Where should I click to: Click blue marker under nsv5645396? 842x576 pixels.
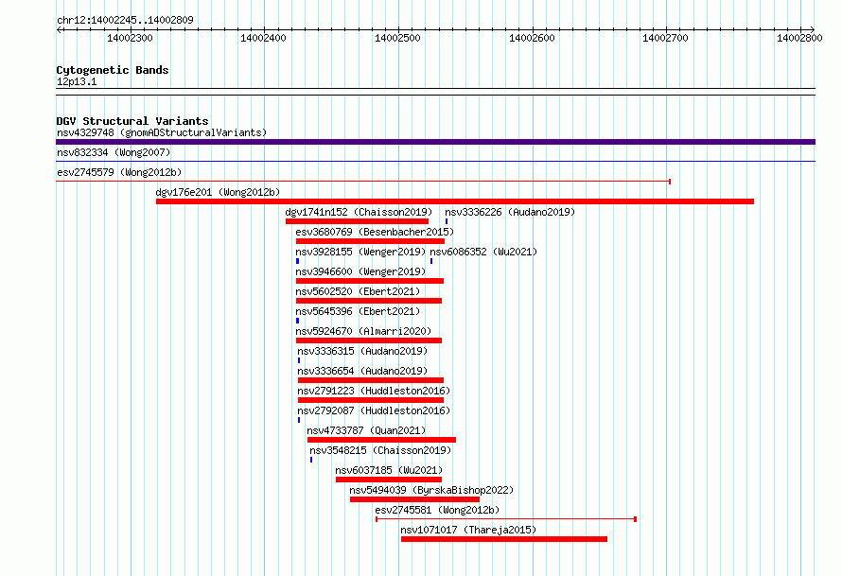[x=297, y=321]
